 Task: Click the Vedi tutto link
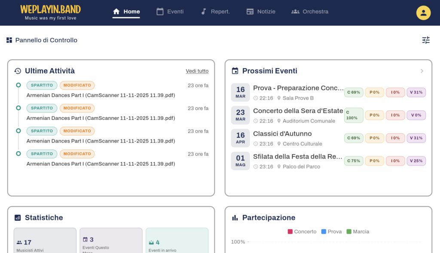pyautogui.click(x=197, y=71)
